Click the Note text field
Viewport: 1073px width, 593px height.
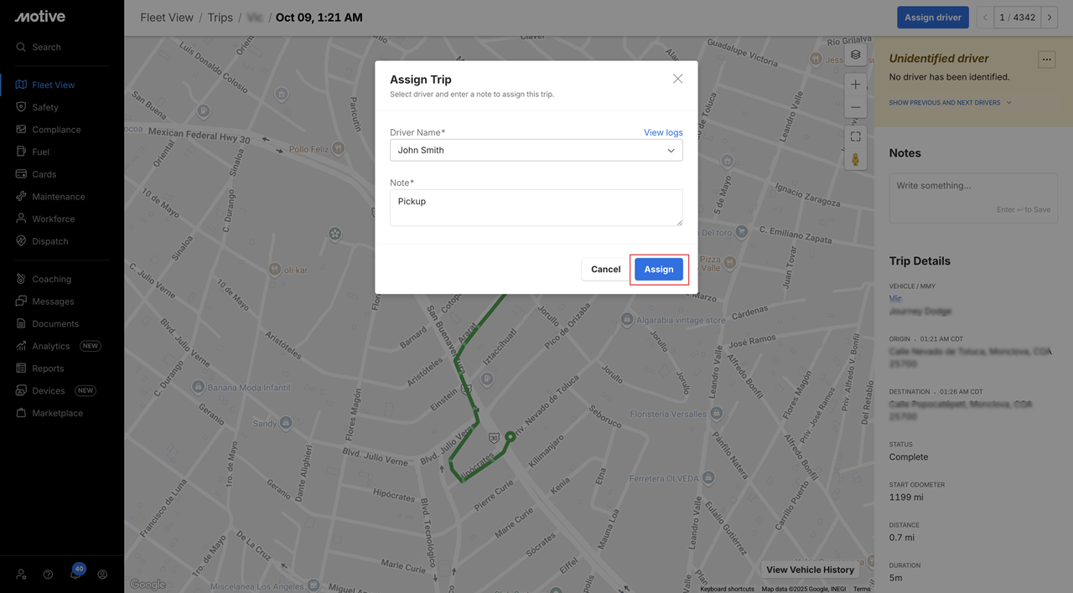pyautogui.click(x=536, y=208)
